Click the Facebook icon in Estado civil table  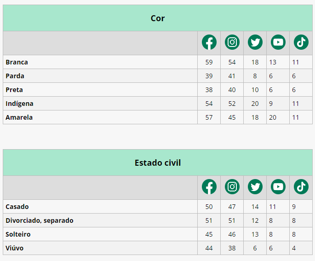[209, 186]
